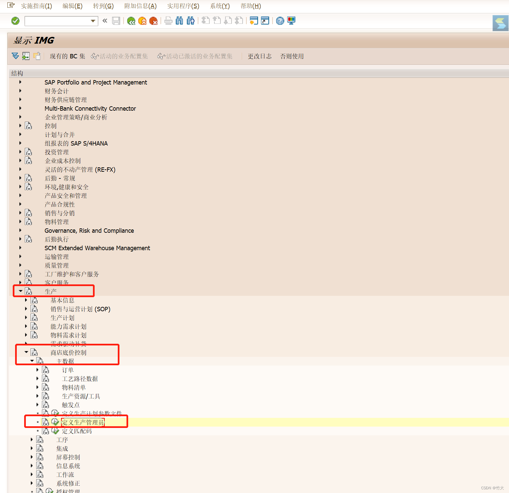Open the 帮助(H) menu
Viewport: 509px width, 493px height.
pyautogui.click(x=251, y=6)
